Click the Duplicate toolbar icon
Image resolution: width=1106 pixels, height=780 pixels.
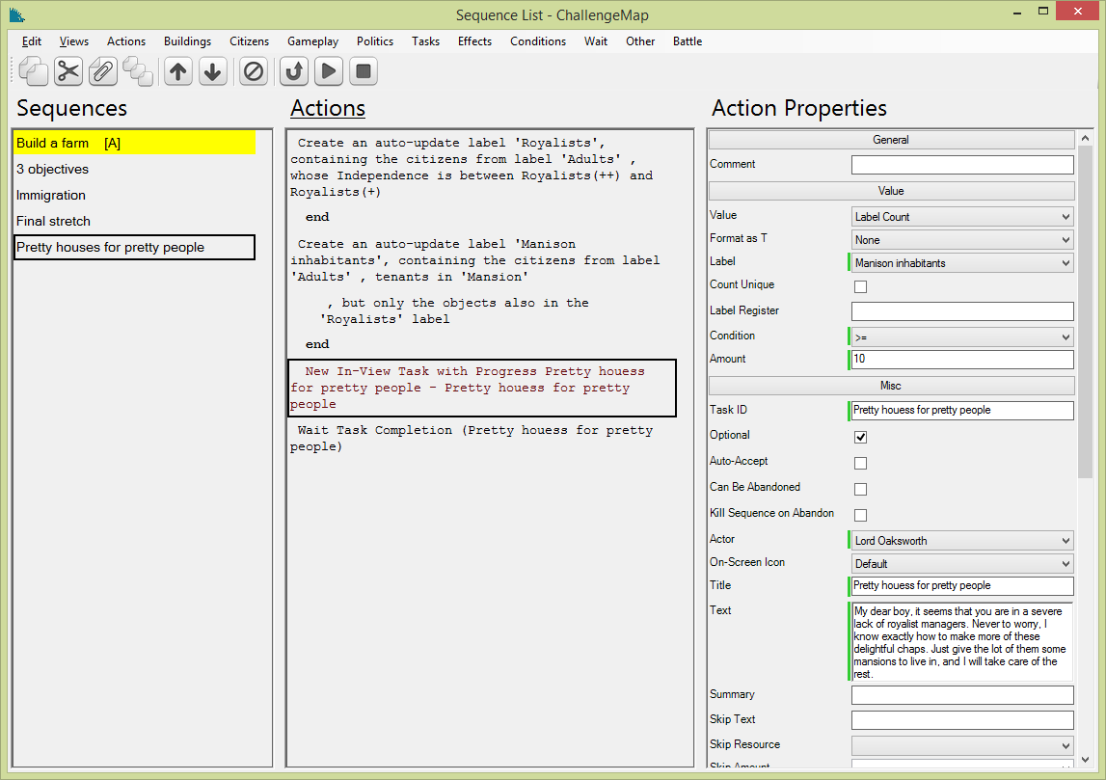[138, 71]
